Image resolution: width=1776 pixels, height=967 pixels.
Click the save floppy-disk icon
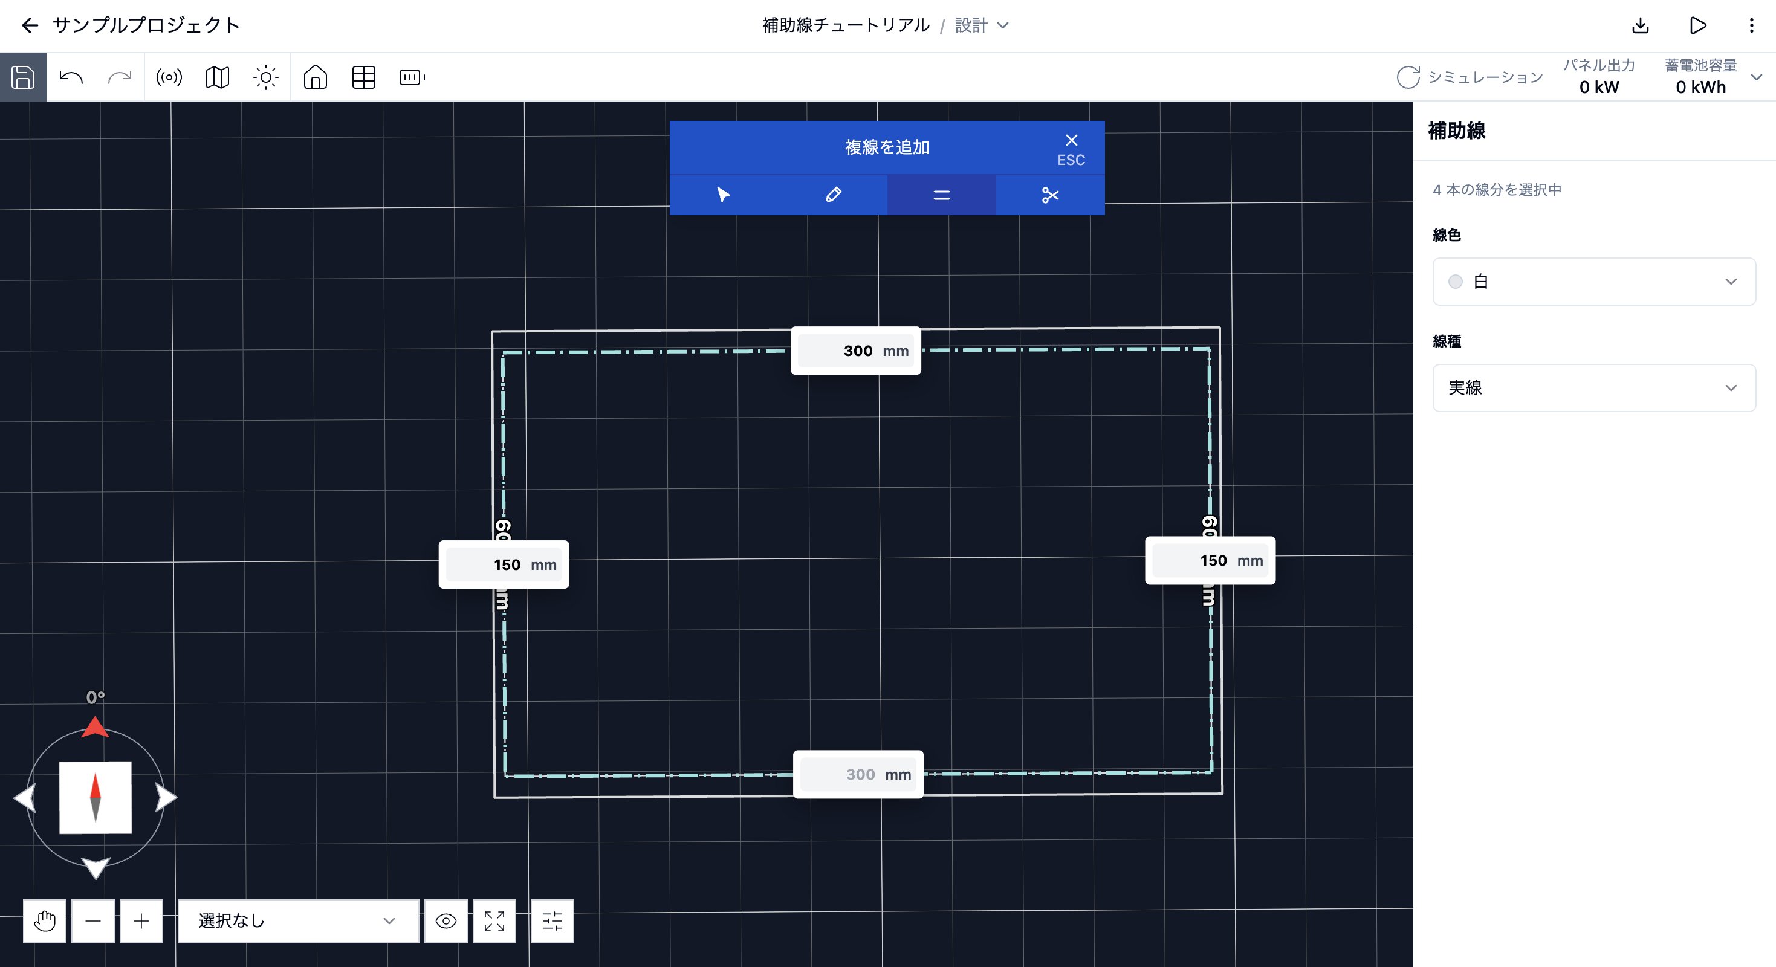click(x=23, y=77)
